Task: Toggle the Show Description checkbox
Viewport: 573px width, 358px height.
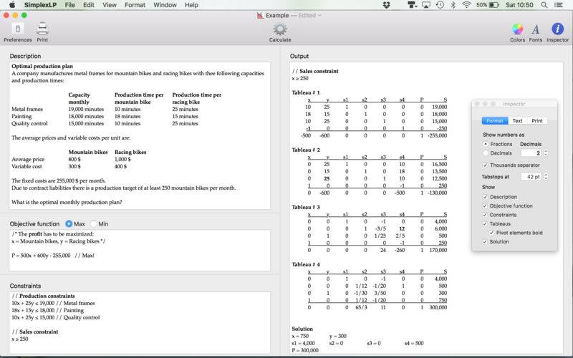Action: 486,196
